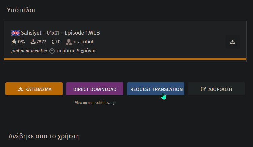Click the pencil edit icon in ΔΙΟΡΘΩΣΗ
Viewport: 253px width, 147px height.
click(x=203, y=89)
